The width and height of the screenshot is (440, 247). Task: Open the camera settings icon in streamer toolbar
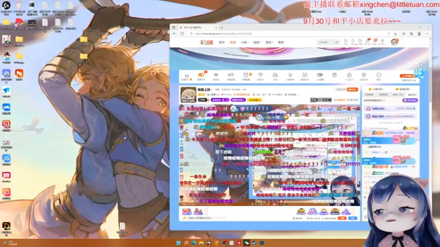(230, 75)
